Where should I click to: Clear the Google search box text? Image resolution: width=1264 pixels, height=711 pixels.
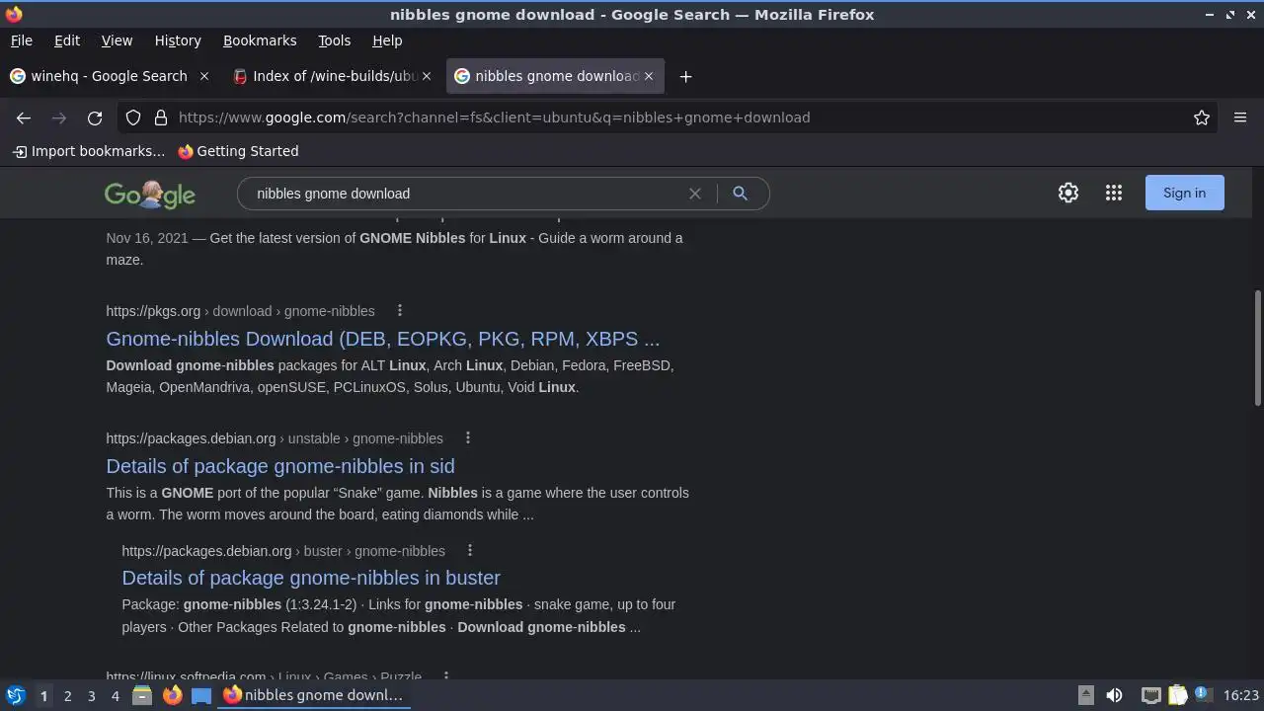(695, 194)
